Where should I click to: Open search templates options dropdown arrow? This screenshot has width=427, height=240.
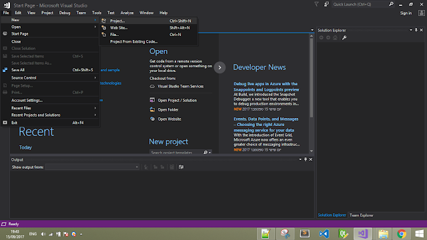(209, 153)
